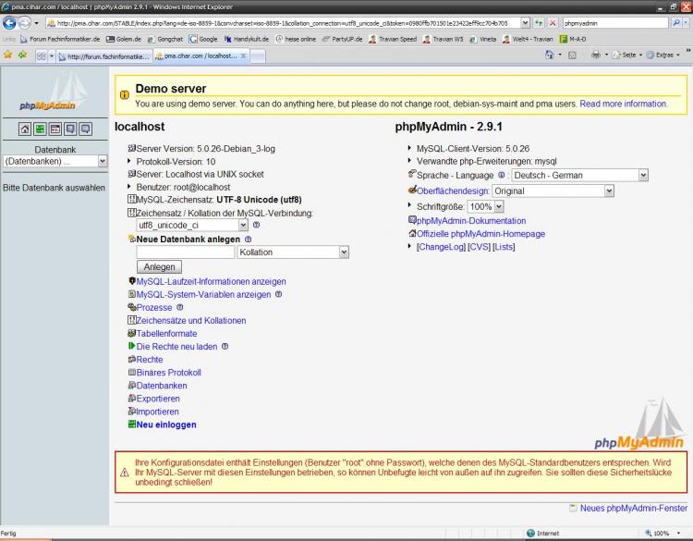
Task: Click the IE Home toolbar icon
Action: coord(549,55)
